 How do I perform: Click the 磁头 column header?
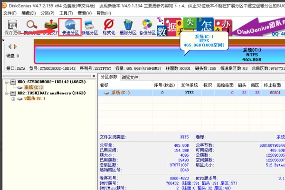pyautogui.click(x=242, y=85)
